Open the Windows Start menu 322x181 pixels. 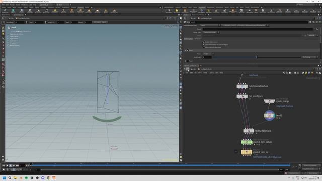4,178
